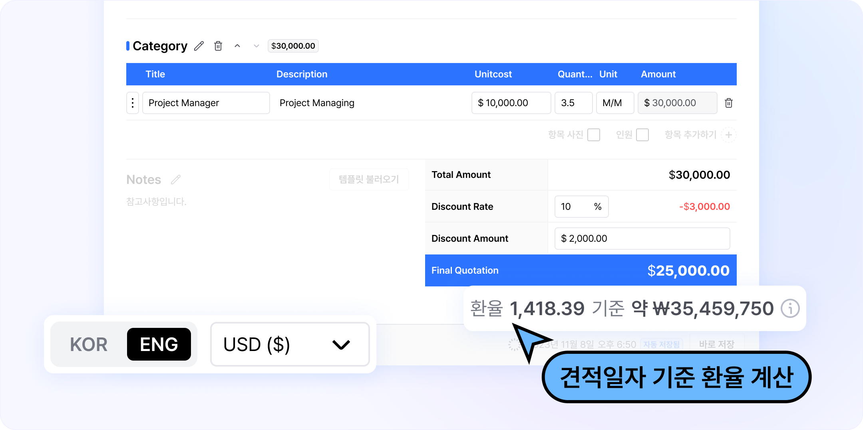
Task: Switch language to KOR
Action: coord(89,345)
